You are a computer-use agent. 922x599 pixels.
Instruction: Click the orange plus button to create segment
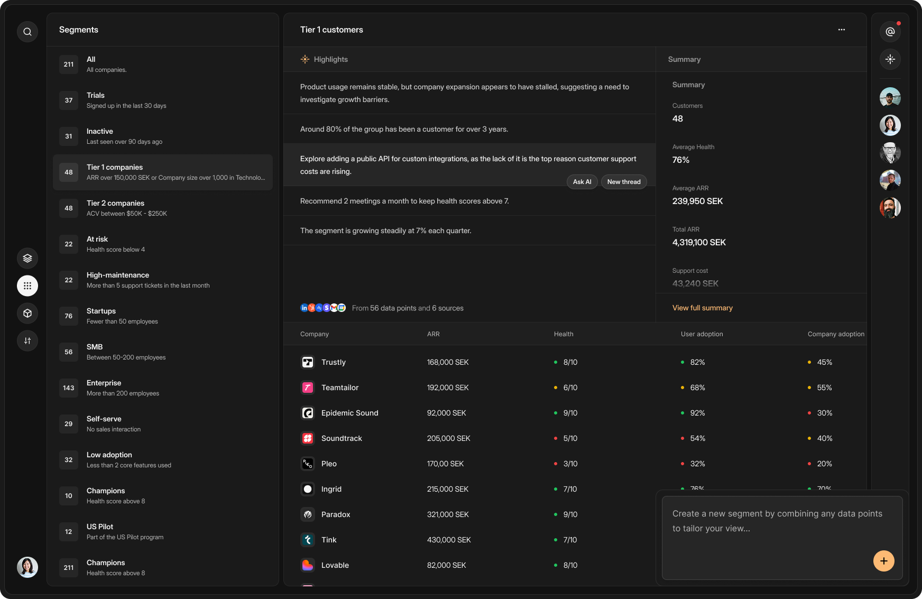point(883,561)
